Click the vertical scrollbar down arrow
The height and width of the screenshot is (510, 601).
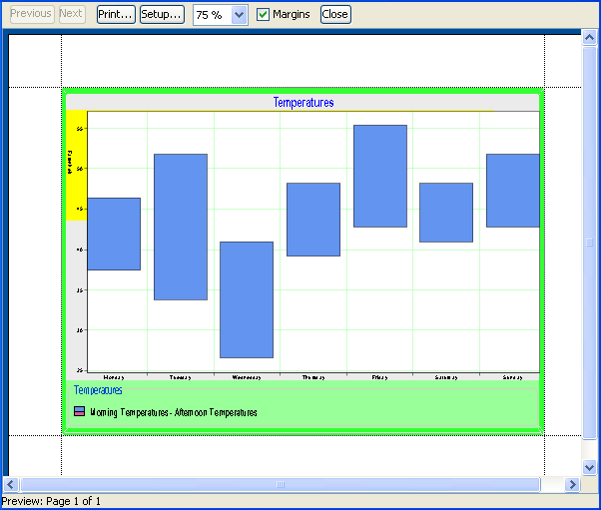pyautogui.click(x=590, y=466)
